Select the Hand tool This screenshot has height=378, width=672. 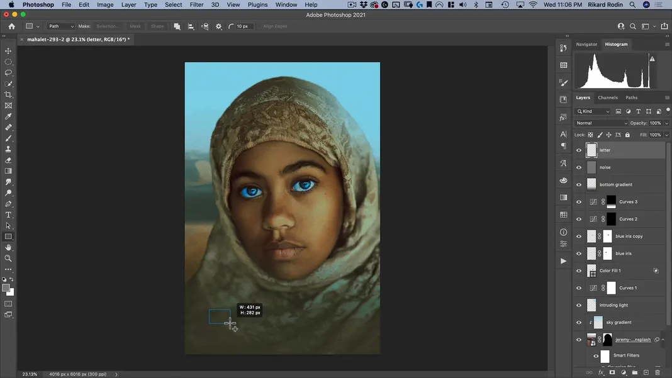point(8,248)
